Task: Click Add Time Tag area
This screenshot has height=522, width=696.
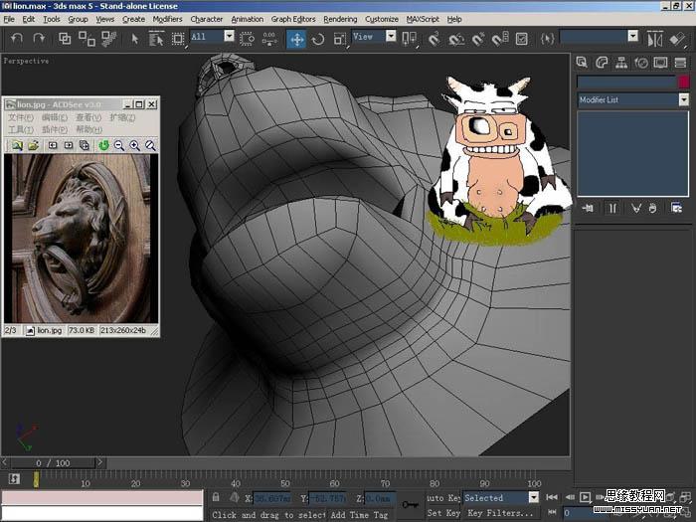Action: click(x=359, y=514)
